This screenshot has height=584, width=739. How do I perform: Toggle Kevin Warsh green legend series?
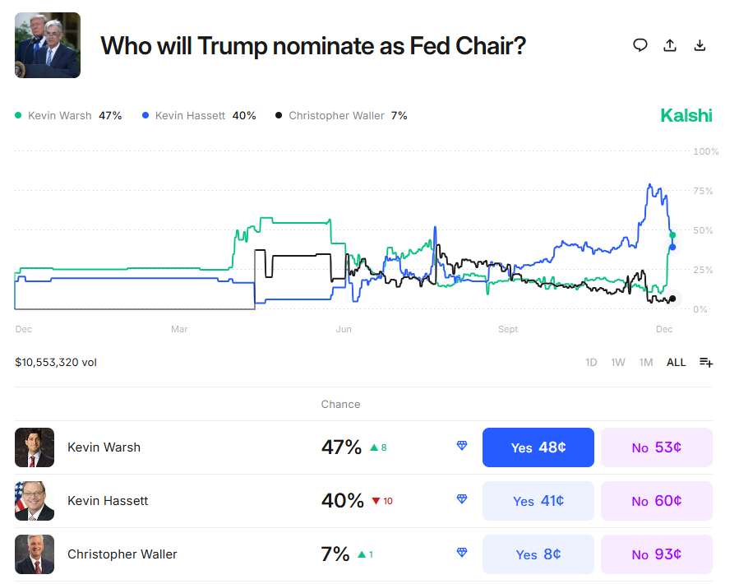point(68,116)
